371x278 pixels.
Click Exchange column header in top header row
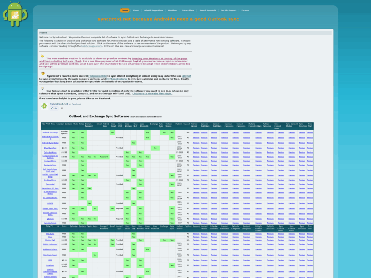tap(154, 124)
